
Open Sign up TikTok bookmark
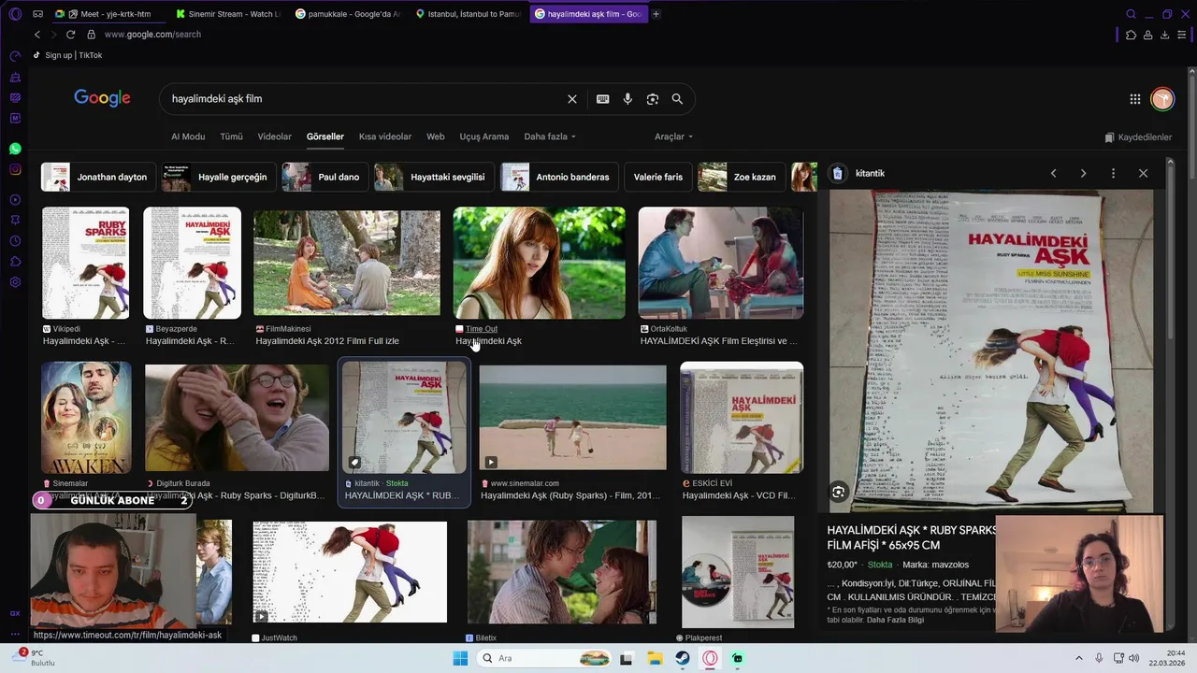(67, 55)
